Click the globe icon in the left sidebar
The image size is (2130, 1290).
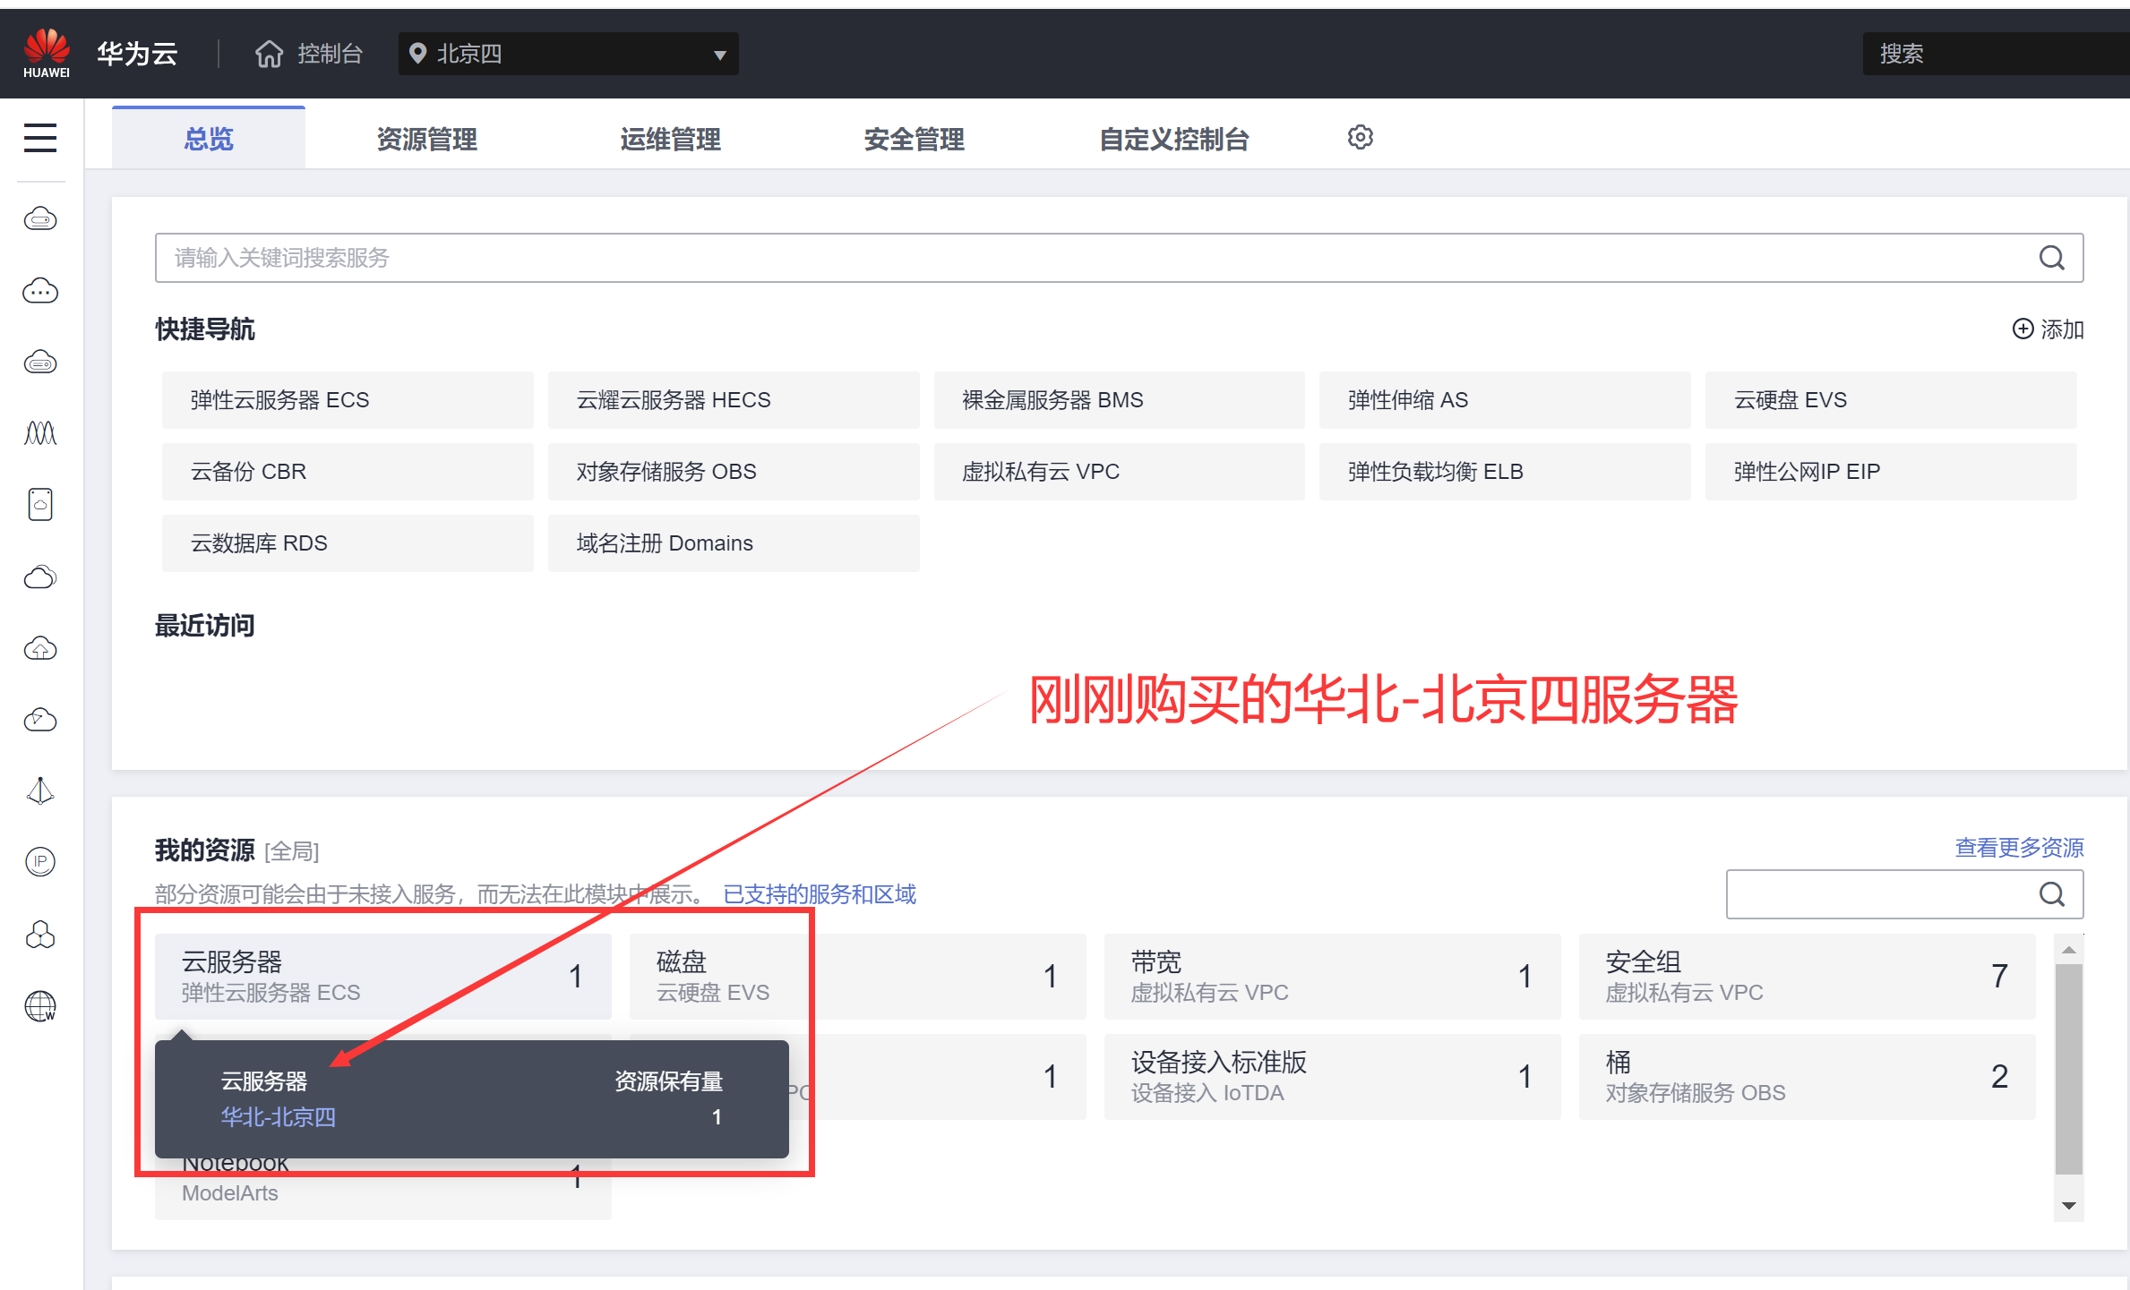(x=40, y=1006)
